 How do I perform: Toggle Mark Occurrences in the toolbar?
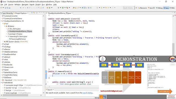(x=84, y=8)
